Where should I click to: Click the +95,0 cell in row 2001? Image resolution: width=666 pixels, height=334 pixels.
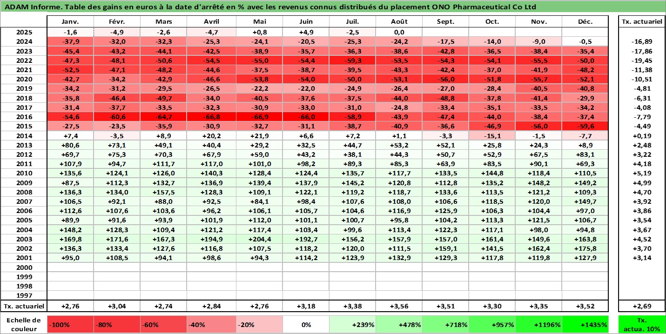(70, 258)
